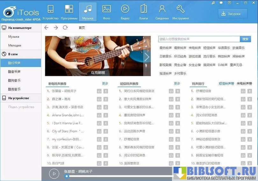Preview ringtone City of Stars with headphone icon
This screenshot has width=258, height=181.
pos(99,131)
